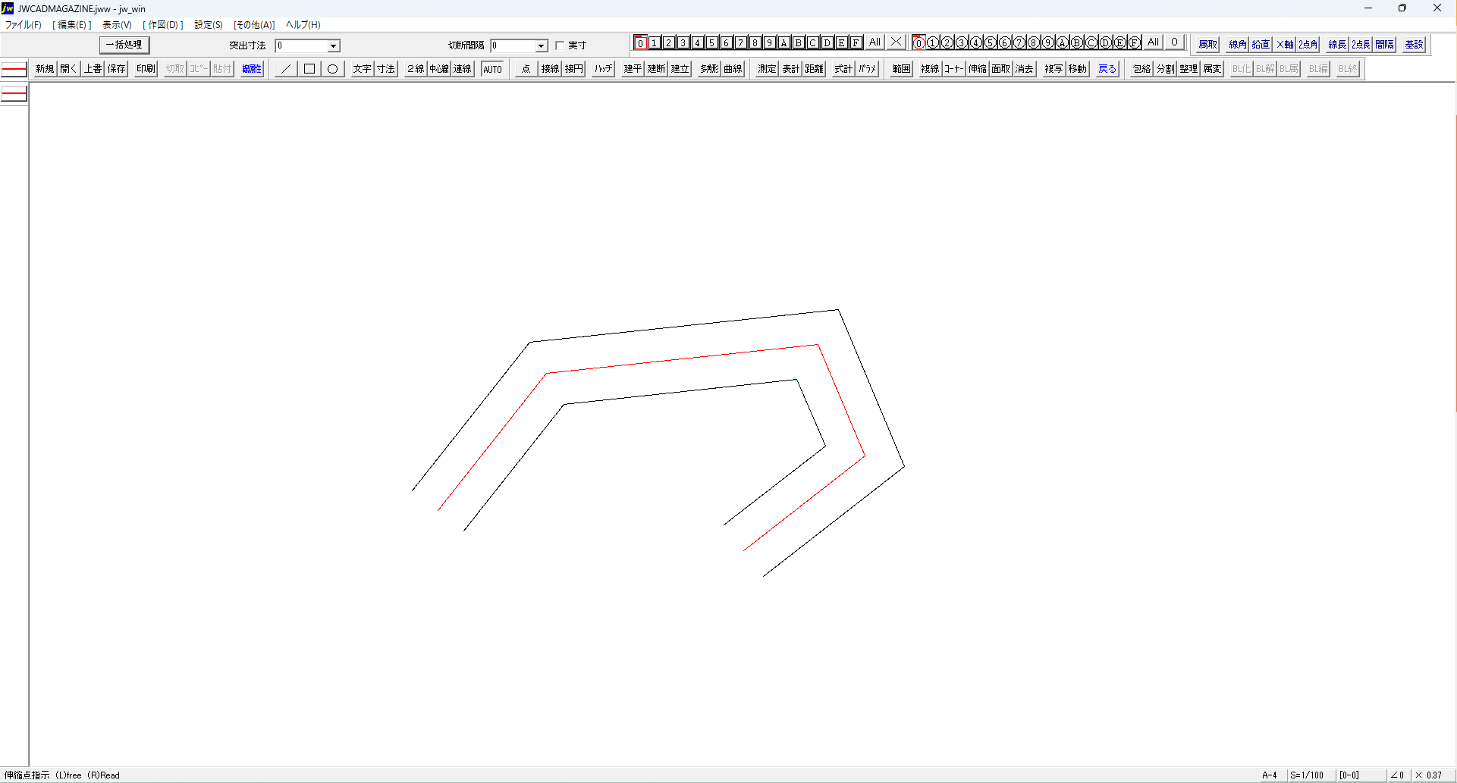Click the S=1/100 scale in status bar
This screenshot has height=783, width=1457.
[1306, 775]
